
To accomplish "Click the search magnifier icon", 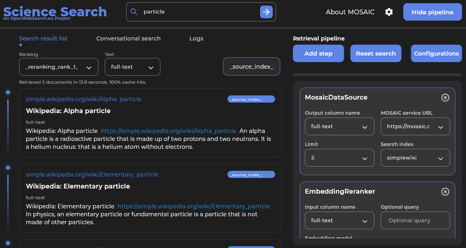I will 134,12.
